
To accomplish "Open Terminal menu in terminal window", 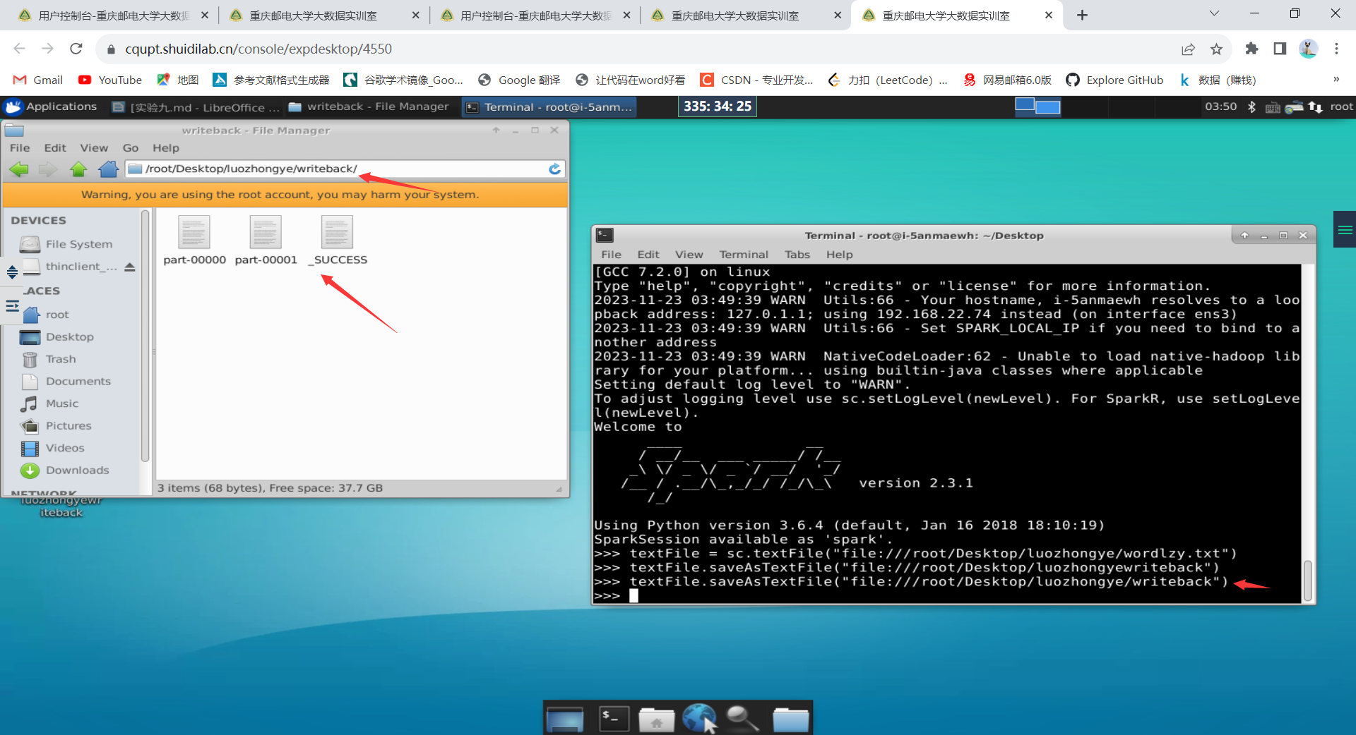I will pos(744,255).
